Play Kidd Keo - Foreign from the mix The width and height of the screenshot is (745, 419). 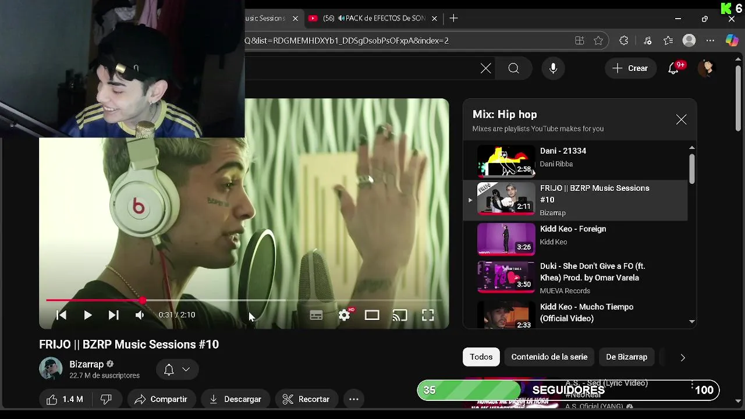(575, 238)
